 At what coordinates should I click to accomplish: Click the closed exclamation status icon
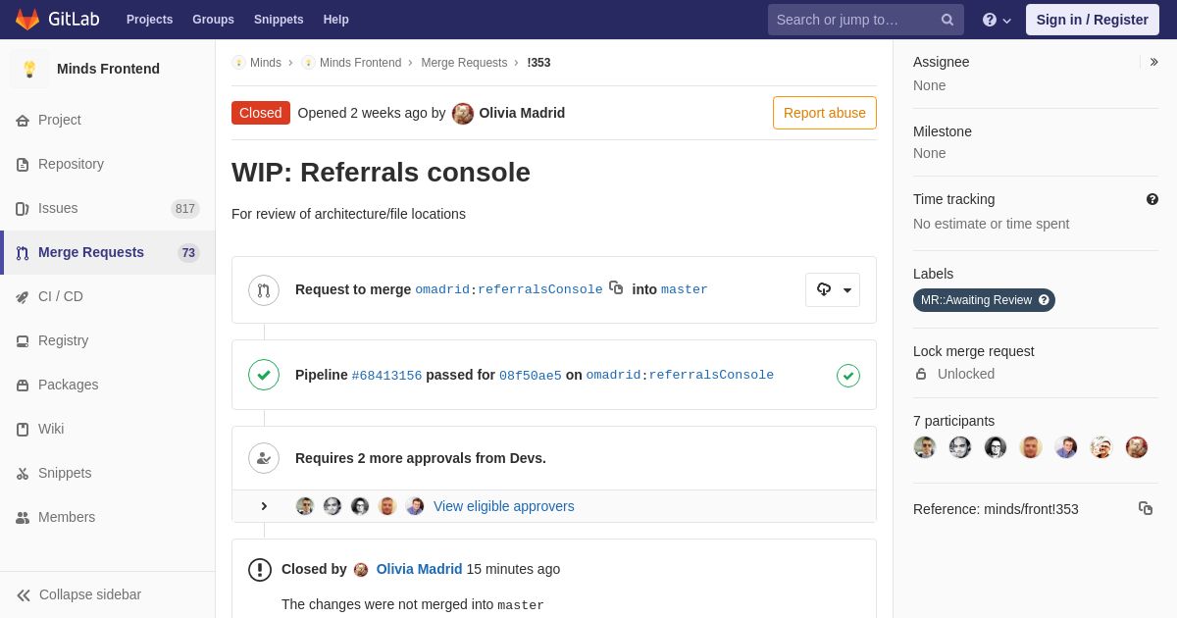(260, 570)
